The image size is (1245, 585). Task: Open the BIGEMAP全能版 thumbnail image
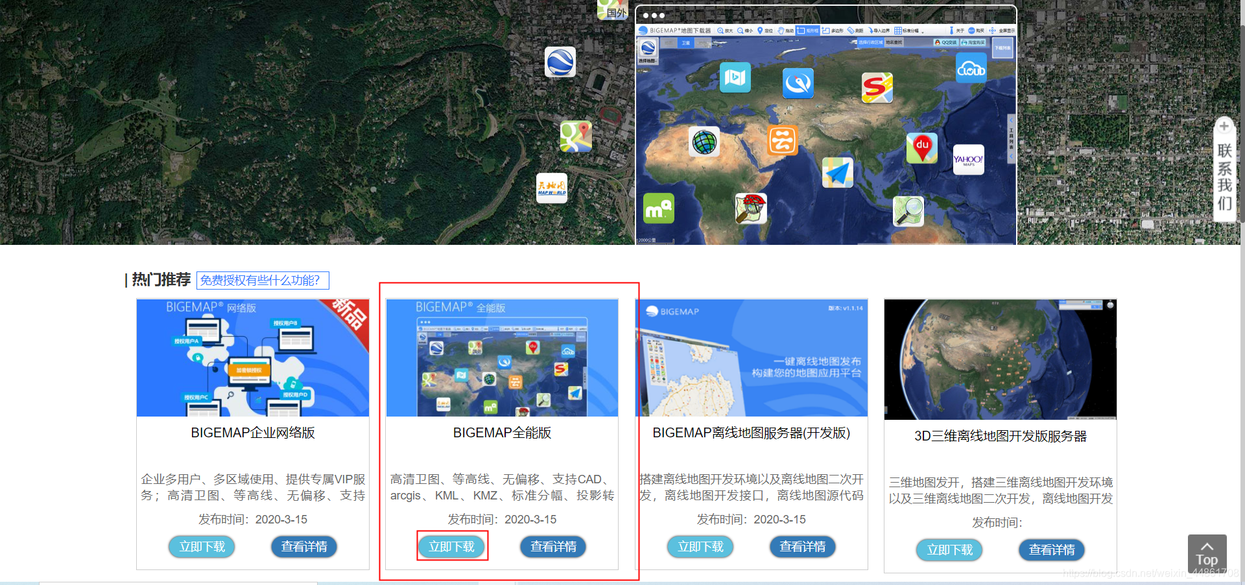pyautogui.click(x=502, y=358)
